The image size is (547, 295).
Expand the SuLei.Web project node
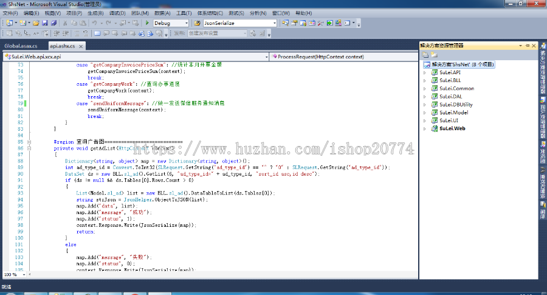click(425, 128)
